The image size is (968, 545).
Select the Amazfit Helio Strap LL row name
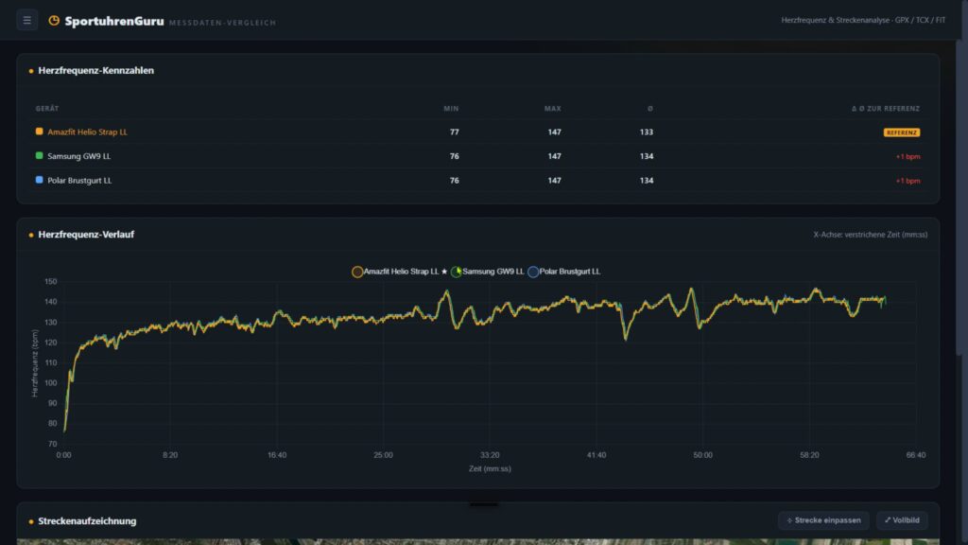click(x=87, y=132)
